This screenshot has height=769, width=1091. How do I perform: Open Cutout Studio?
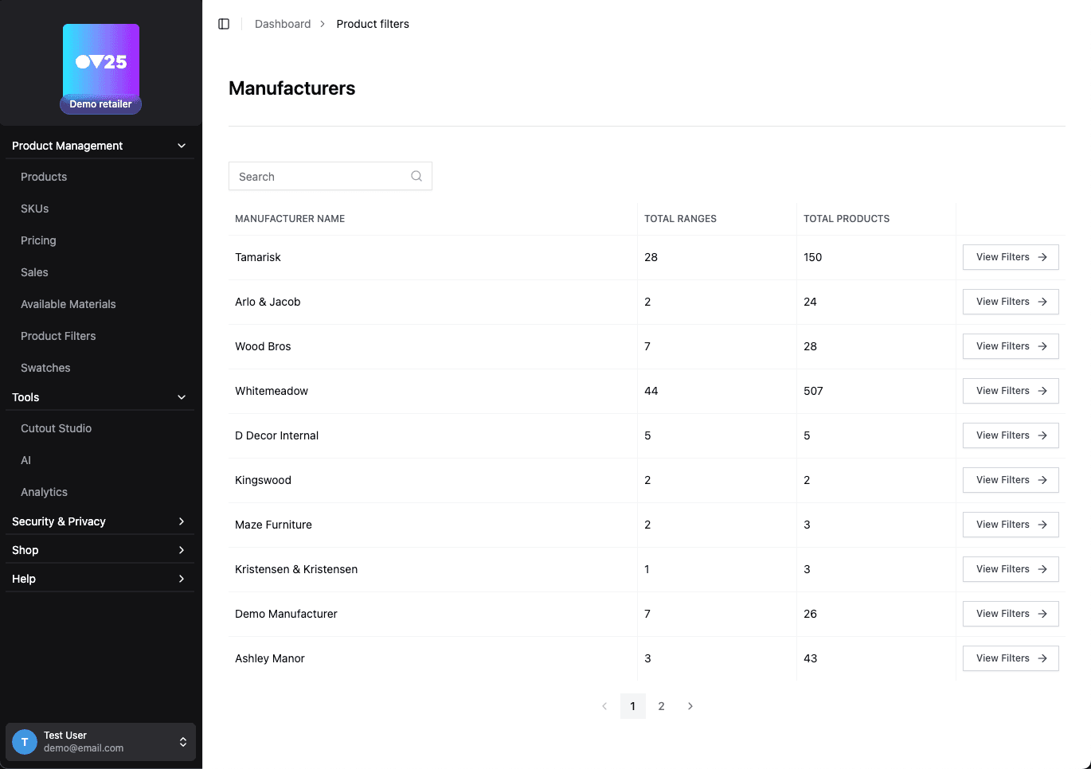point(56,428)
